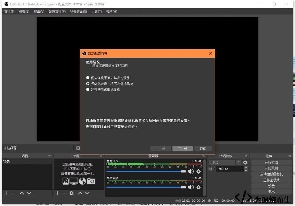The image size is (295, 206).
Task: Click 启动虚拟摄像机 button
Action: click(x=271, y=174)
